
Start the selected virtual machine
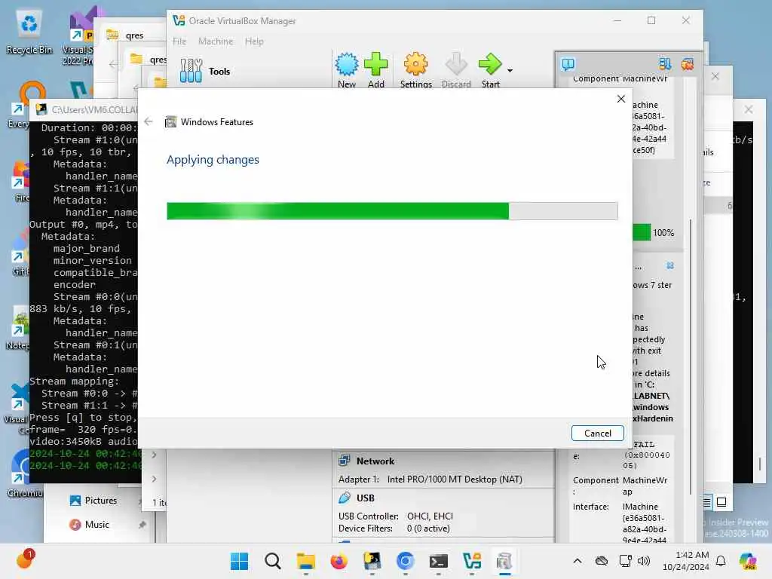(x=490, y=70)
